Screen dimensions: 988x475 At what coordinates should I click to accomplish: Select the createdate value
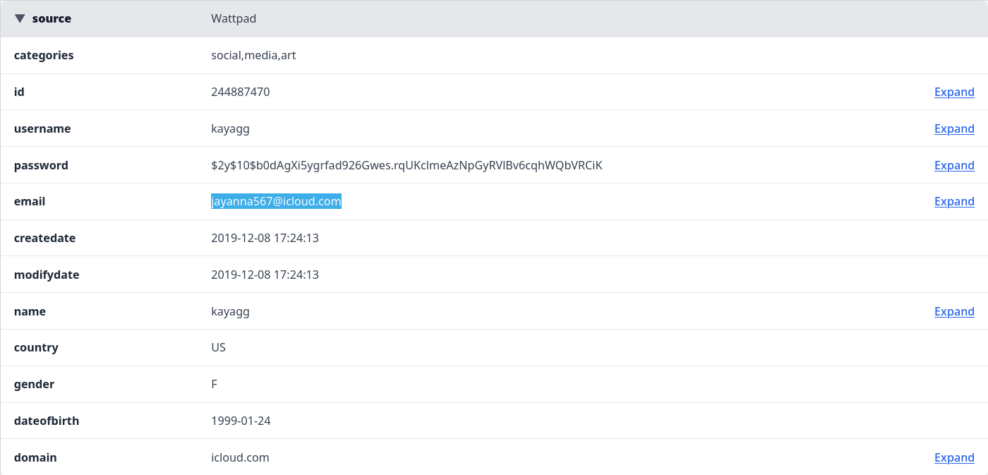click(x=265, y=238)
